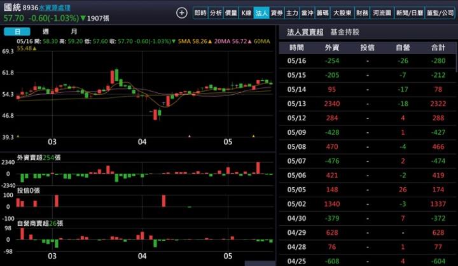This screenshot has height=266, width=458.
Task: Click the 合計 column header
Action: [438, 48]
